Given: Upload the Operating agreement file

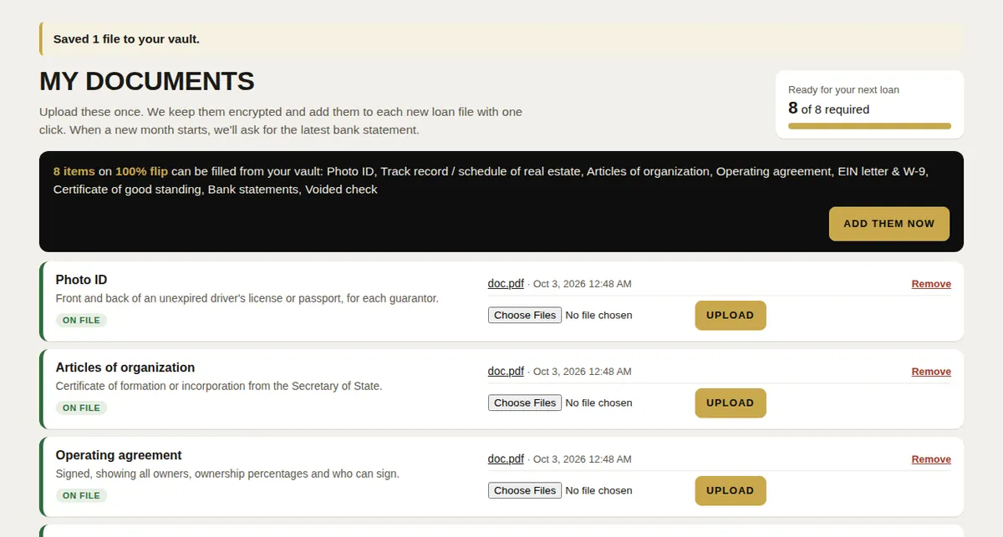Looking at the screenshot, I should coord(731,491).
